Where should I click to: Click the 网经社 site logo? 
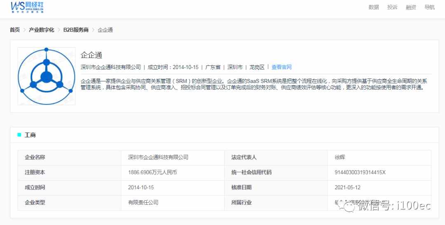[x=27, y=7]
